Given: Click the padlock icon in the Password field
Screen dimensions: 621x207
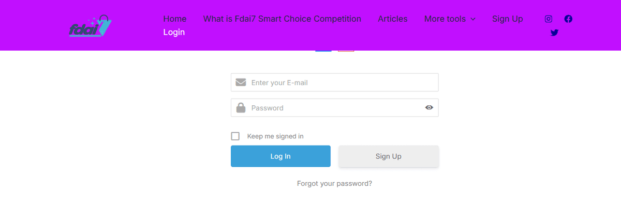Looking at the screenshot, I should point(241,108).
